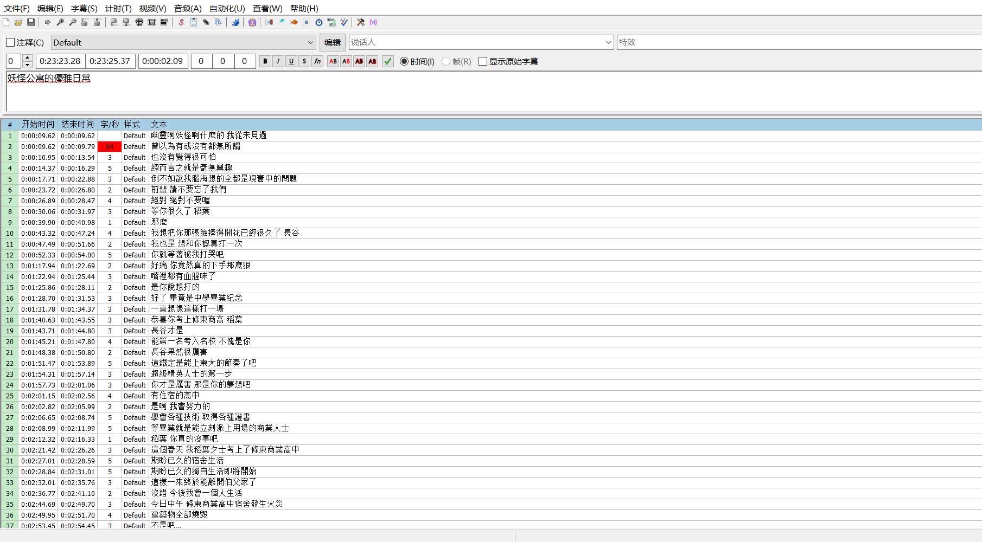The width and height of the screenshot is (982, 542).
Task: Open Attachments paperclip icon
Action: (x=206, y=22)
